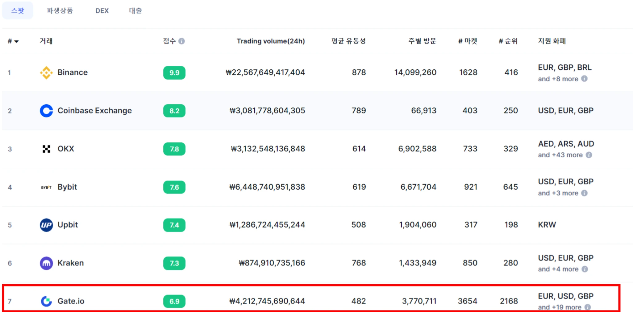
Task: Sort by 주별 방문 column
Action: tap(422, 41)
